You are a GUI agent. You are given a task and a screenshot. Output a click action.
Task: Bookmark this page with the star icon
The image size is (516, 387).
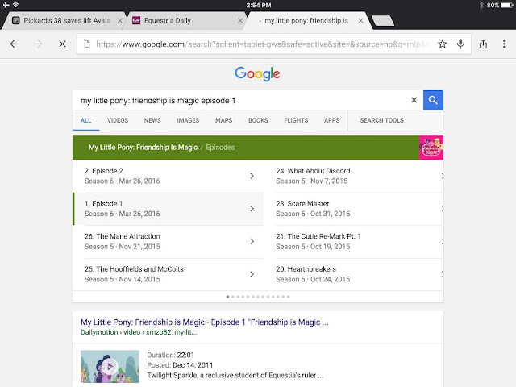click(443, 44)
